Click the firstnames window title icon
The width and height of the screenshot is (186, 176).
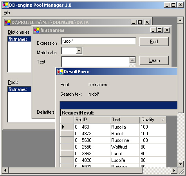coord(37,30)
